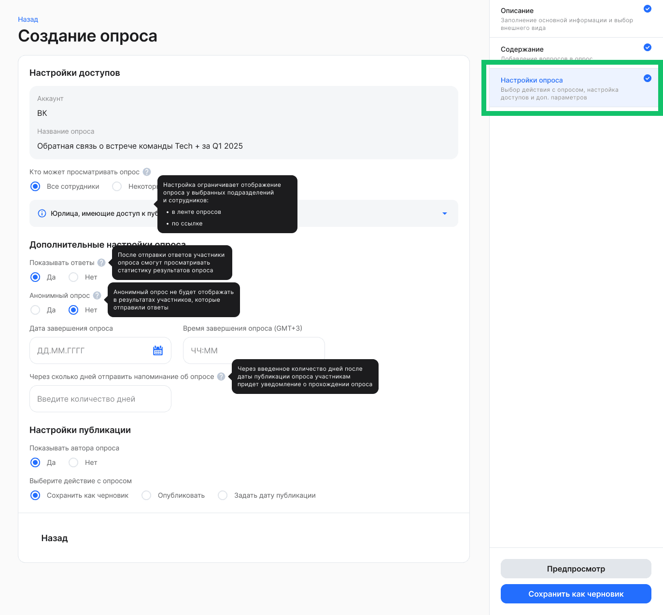Open tooltip icon beside "Показывать ответы"
The height and width of the screenshot is (615, 663).
pyautogui.click(x=101, y=263)
